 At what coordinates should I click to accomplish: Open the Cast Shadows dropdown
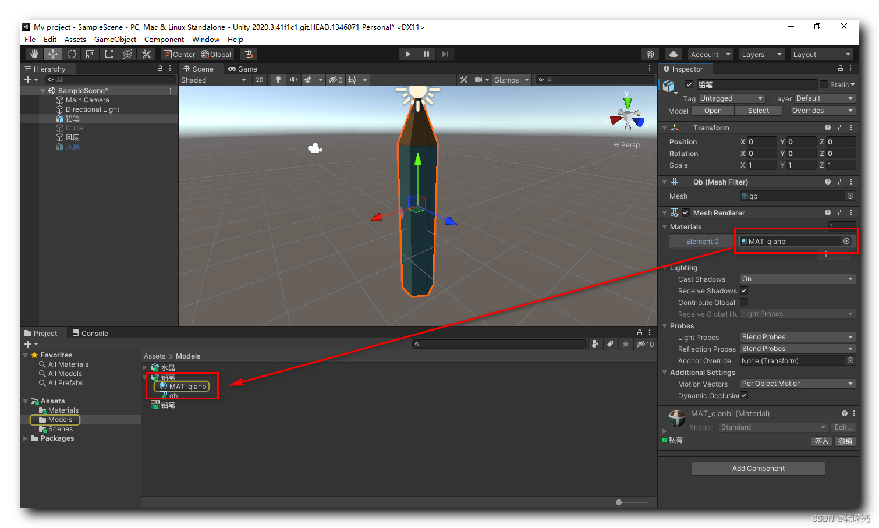797,278
